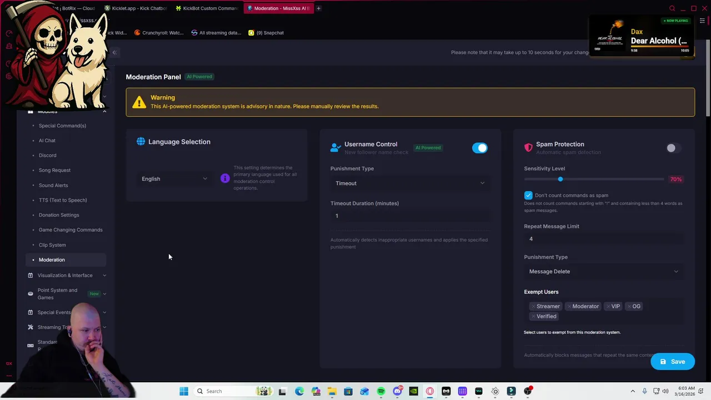Viewport: 711px width, 400px height.
Task: Open Username Control Punishment Type Timeout dropdown
Action: click(x=410, y=183)
